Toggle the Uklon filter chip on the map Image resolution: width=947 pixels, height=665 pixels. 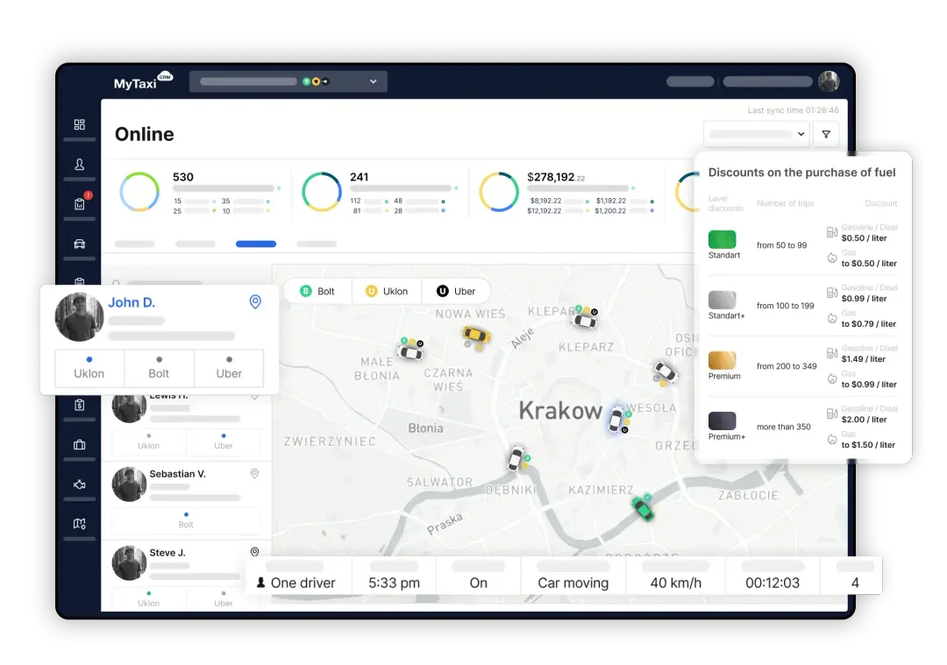[387, 291]
